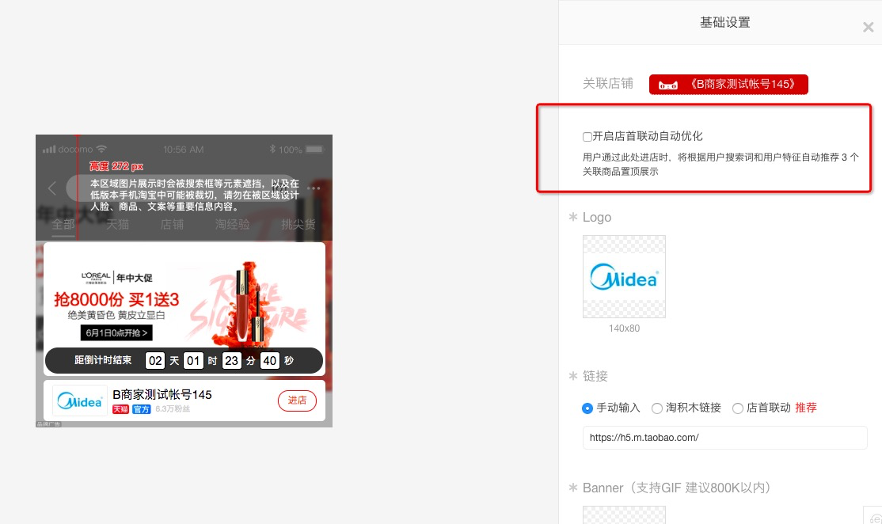Click the 链接 section label

point(595,376)
